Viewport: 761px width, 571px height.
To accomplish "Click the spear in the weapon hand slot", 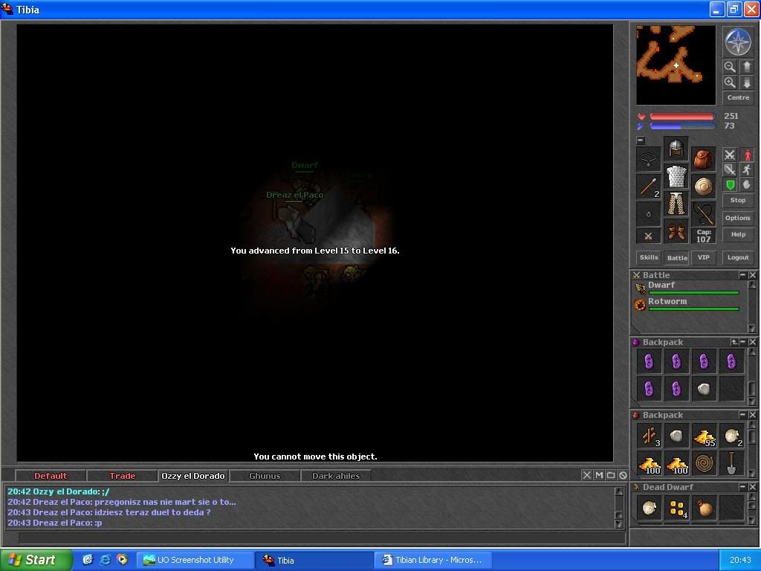I will [x=648, y=187].
